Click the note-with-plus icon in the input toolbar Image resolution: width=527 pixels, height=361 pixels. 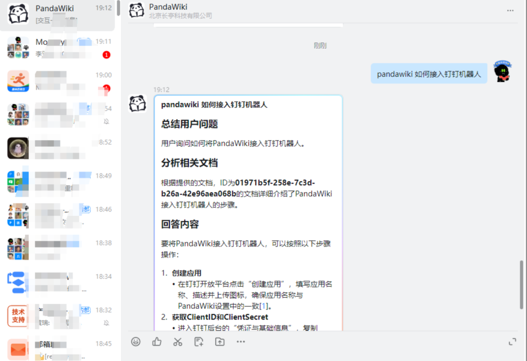(199, 342)
